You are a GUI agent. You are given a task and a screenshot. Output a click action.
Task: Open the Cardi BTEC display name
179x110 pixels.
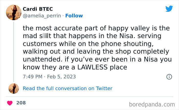(38, 9)
